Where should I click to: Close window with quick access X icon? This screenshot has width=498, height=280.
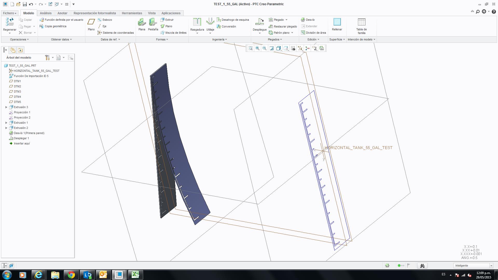click(x=67, y=4)
